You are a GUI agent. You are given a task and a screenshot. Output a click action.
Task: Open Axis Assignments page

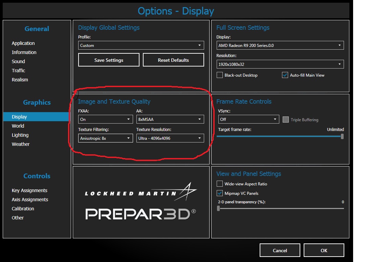click(x=30, y=200)
